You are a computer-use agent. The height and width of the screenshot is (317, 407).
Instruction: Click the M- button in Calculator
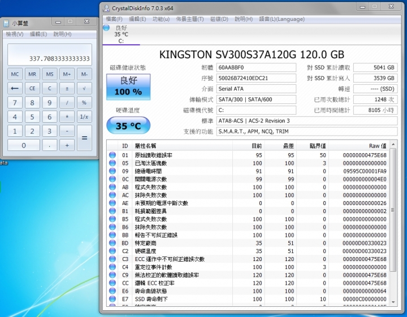84,74
